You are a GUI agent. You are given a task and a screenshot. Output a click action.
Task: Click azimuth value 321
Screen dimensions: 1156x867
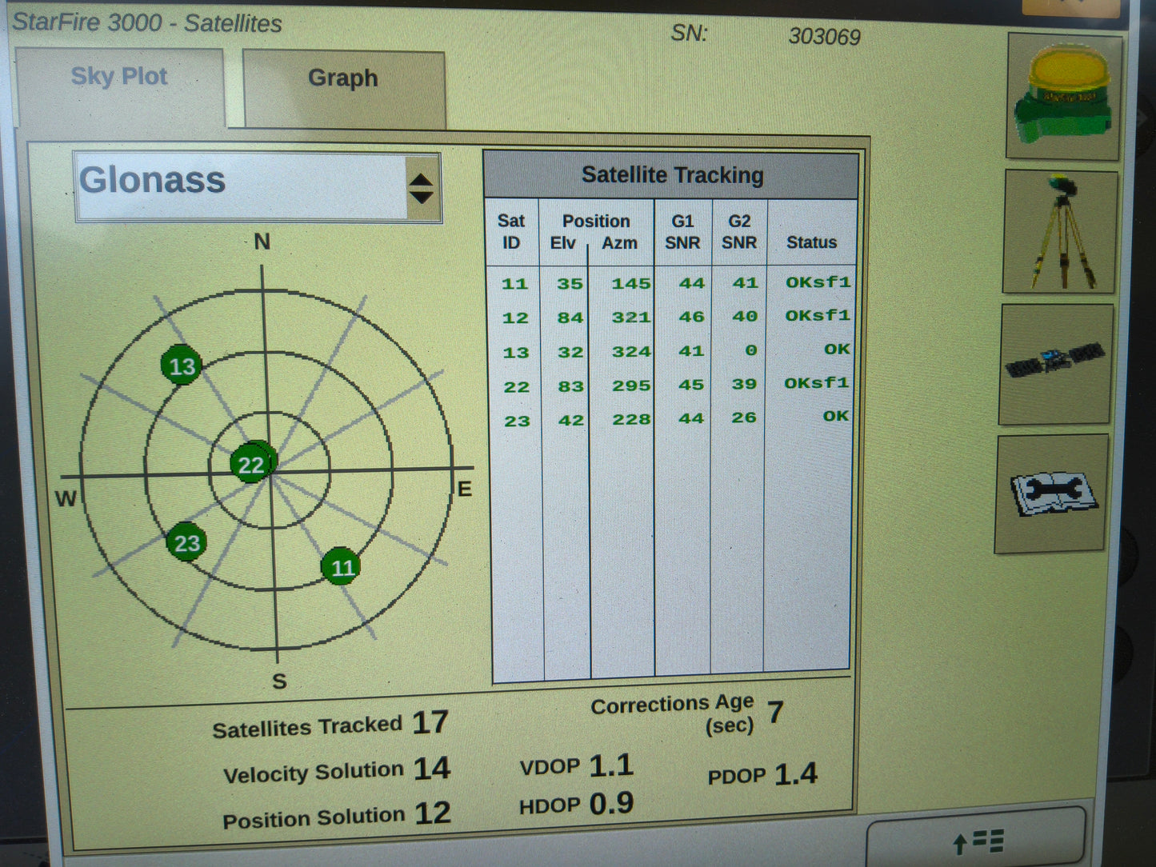click(x=631, y=318)
